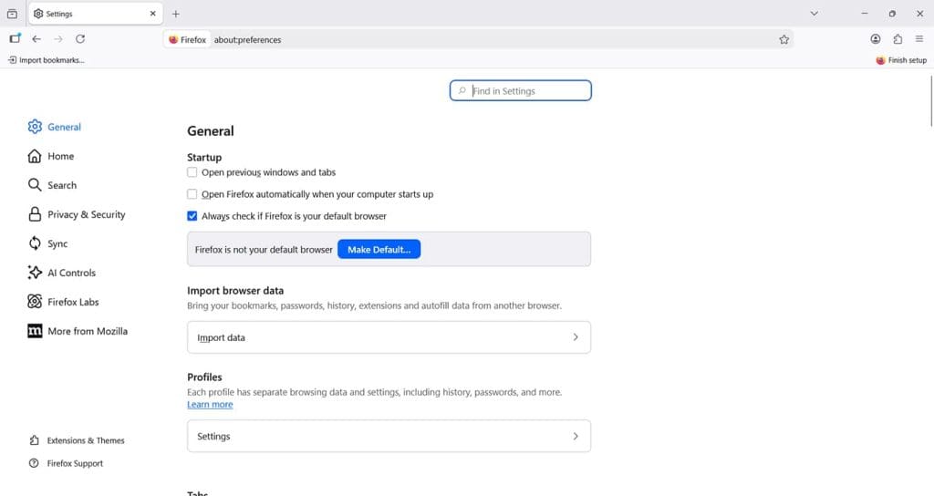Enable Open previous windows and tabs
The height and width of the screenshot is (496, 934).
(192, 172)
